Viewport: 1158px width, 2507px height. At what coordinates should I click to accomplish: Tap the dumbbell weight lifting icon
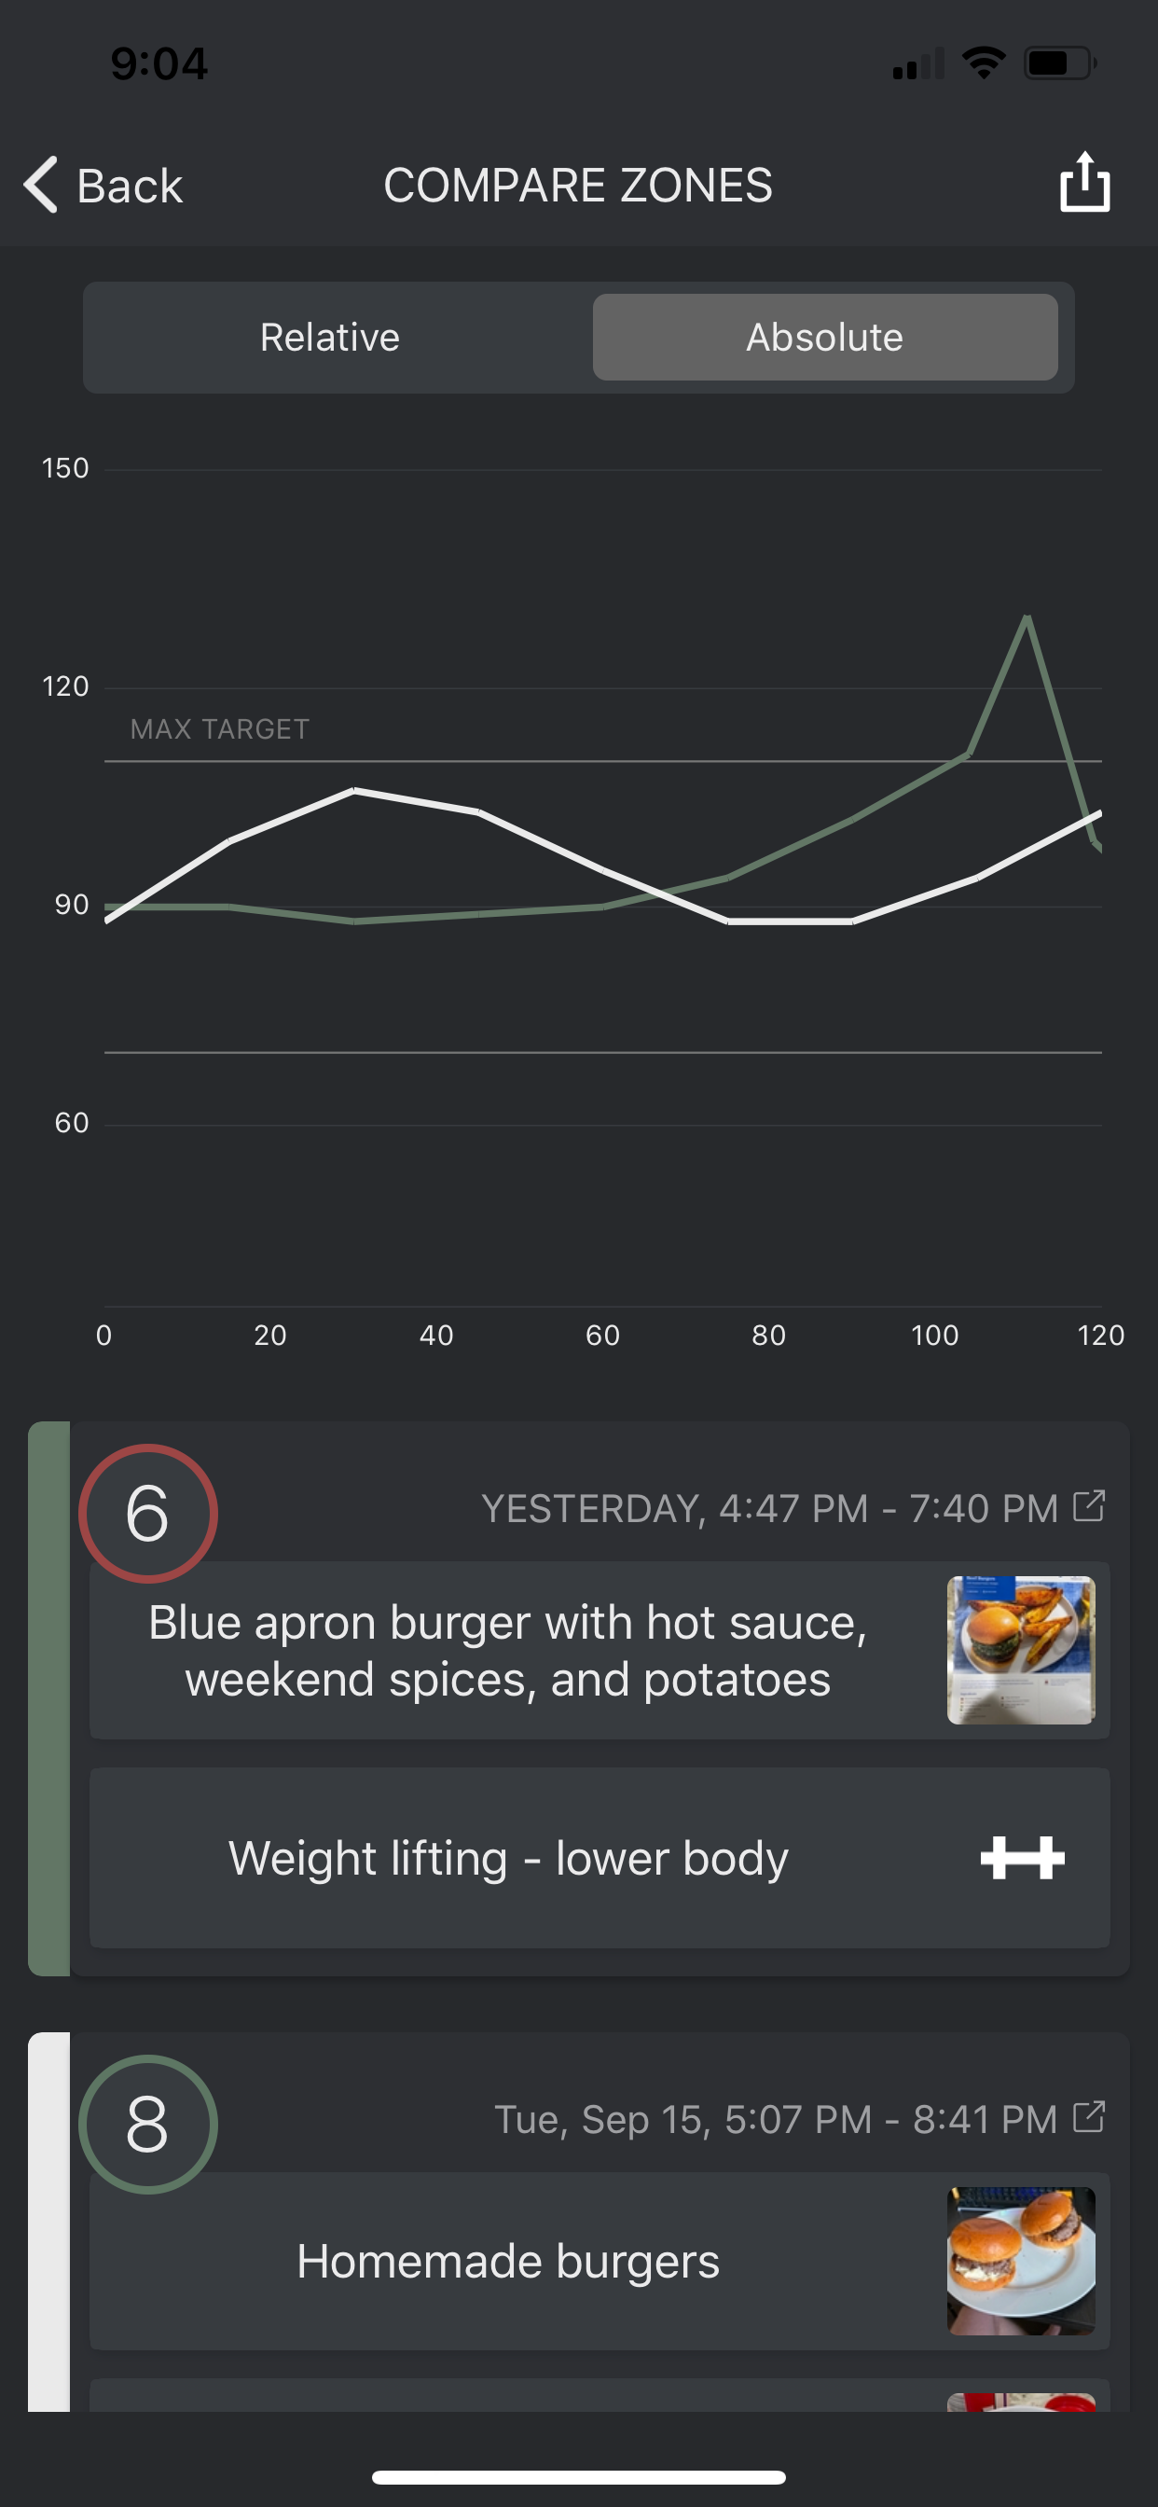point(1022,1858)
